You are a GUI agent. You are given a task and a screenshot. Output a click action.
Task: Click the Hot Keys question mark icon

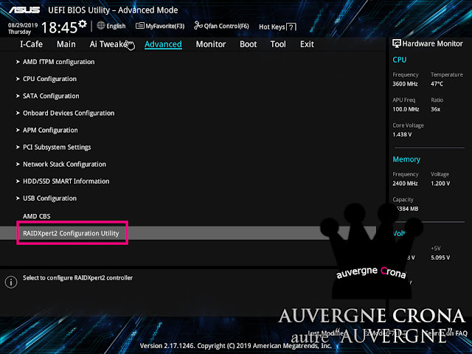click(x=291, y=27)
